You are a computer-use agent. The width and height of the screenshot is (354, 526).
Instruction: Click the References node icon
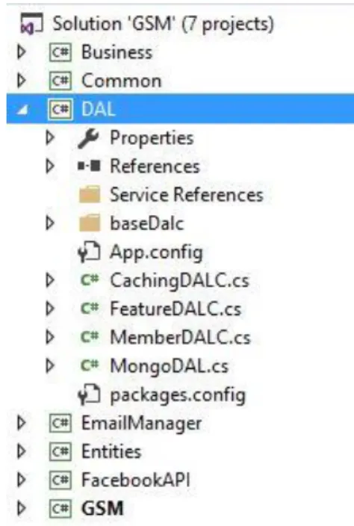[89, 166]
